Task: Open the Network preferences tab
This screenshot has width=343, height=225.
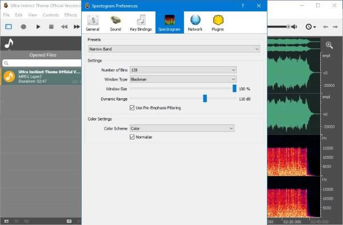Action: 195,23
